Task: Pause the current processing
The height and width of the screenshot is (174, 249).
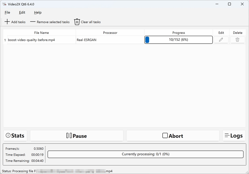Action: [x=77, y=136]
